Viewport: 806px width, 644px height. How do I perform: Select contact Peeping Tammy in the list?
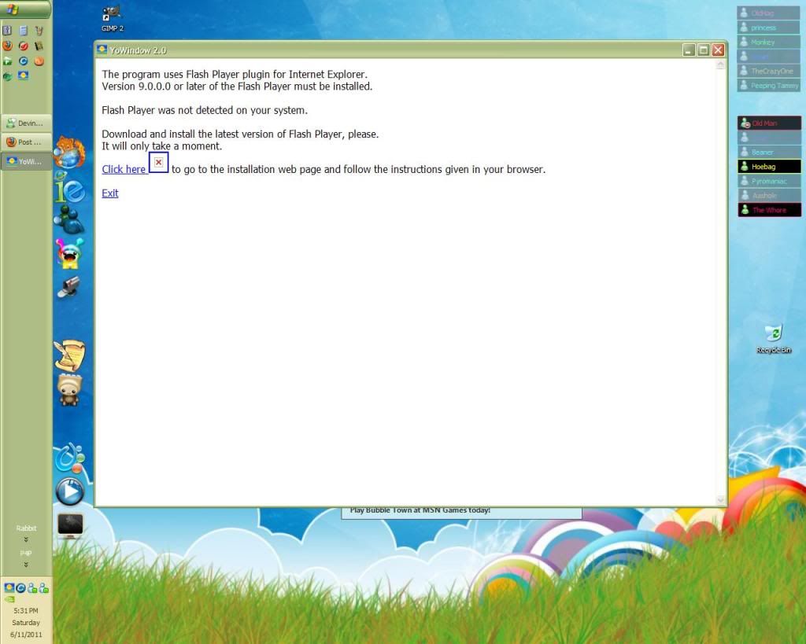coord(768,85)
